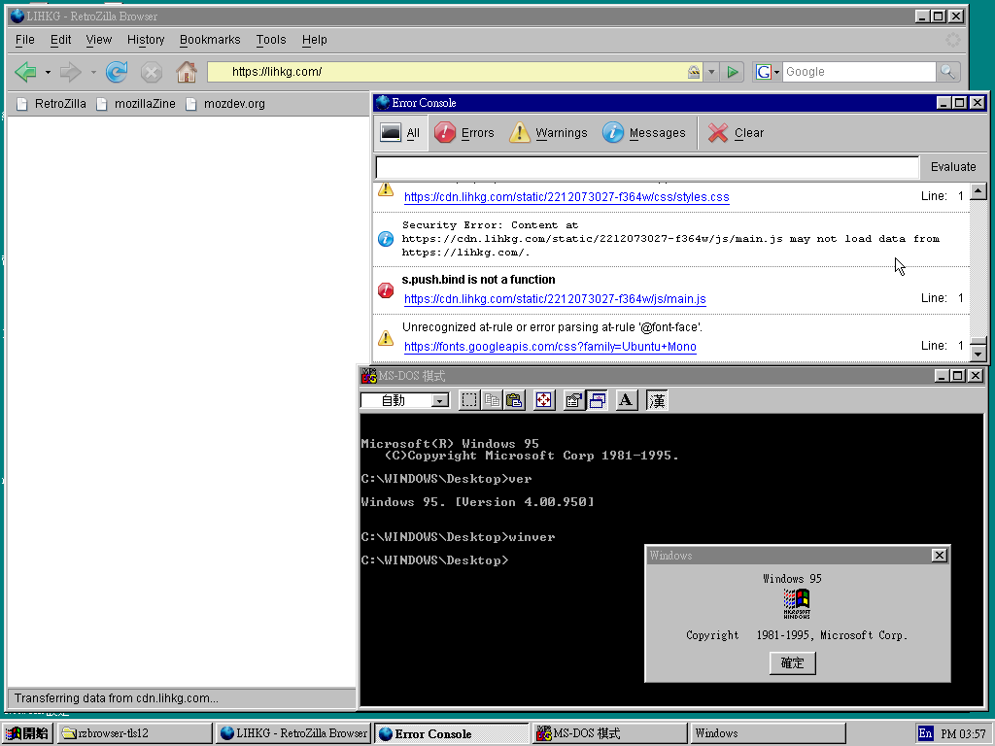The width and height of the screenshot is (995, 746).
Task: Switch to rzbrowser-tls12 taskbar button
Action: point(134,733)
